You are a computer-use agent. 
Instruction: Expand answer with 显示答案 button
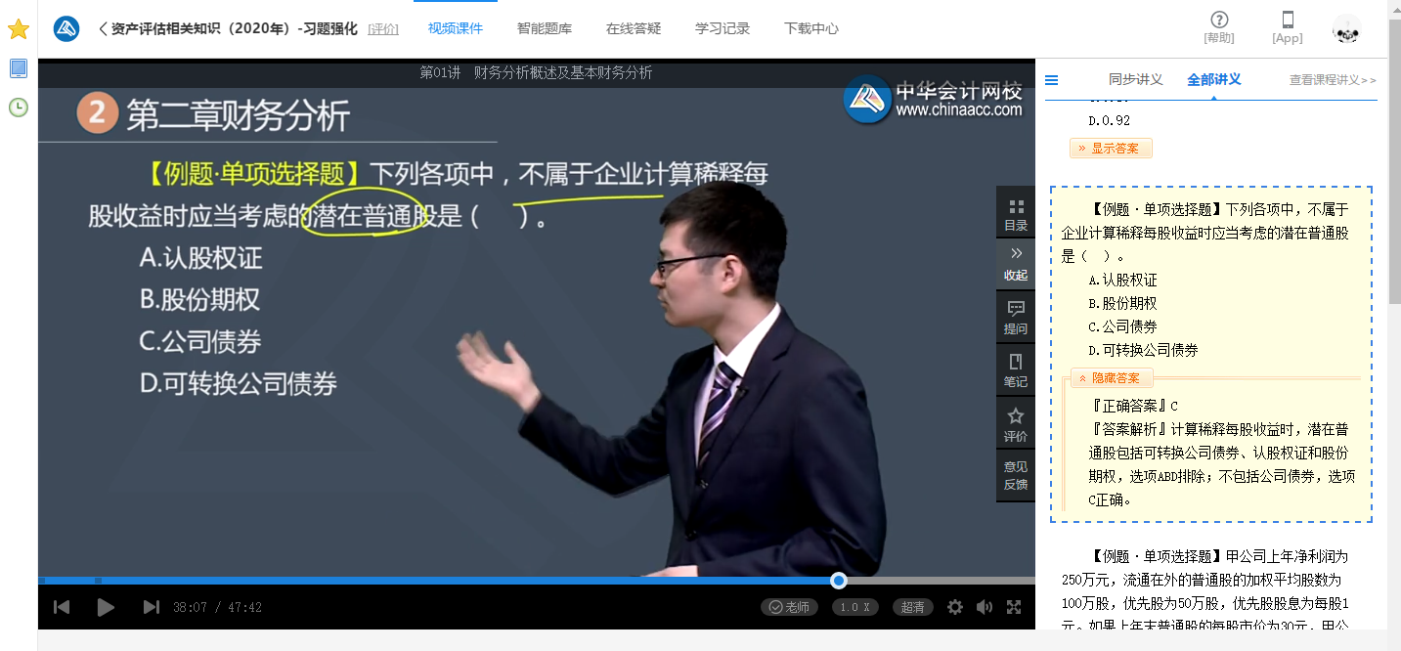click(1111, 149)
